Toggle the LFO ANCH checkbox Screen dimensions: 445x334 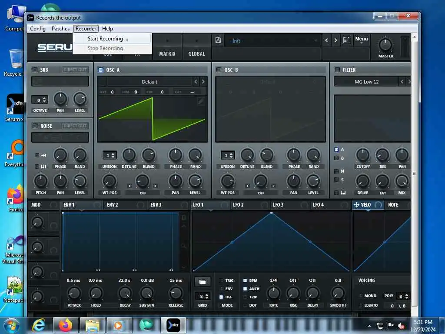[245, 289]
